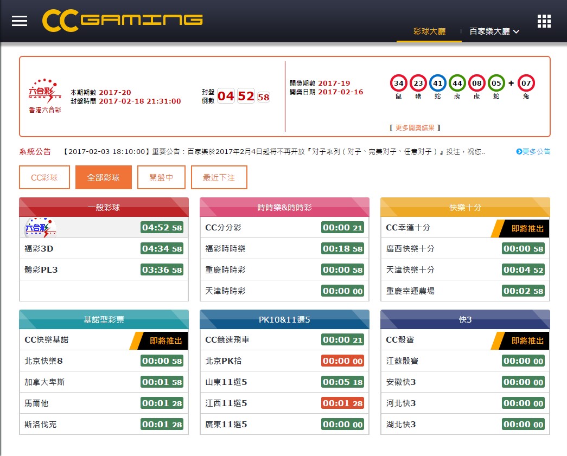Click the 即將推出 badge beside CC骰寶
The image size is (567, 456).
(x=520, y=341)
